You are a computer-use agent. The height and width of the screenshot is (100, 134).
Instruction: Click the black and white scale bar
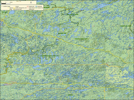coord(6,4)
